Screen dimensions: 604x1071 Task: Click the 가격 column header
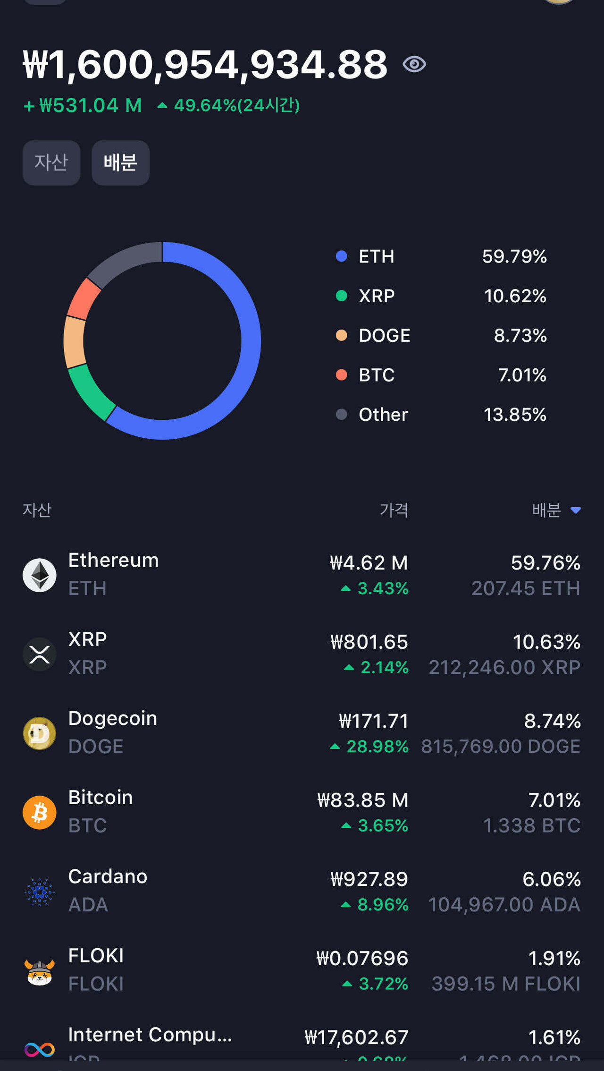[394, 510]
